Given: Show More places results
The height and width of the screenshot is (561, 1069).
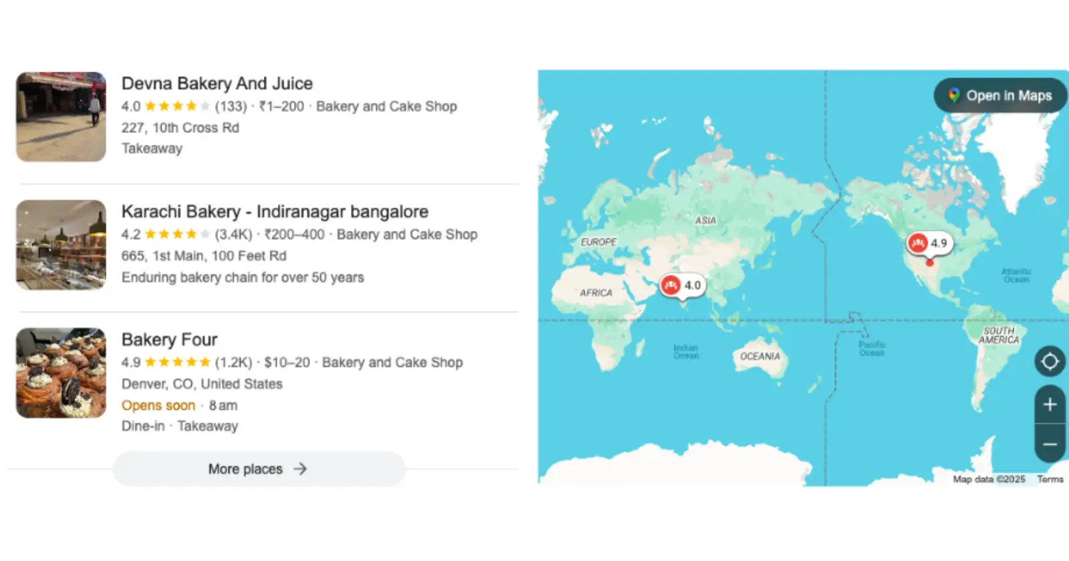Looking at the screenshot, I should click(x=259, y=469).
